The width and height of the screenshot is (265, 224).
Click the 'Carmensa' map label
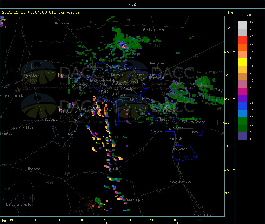tap(180, 149)
